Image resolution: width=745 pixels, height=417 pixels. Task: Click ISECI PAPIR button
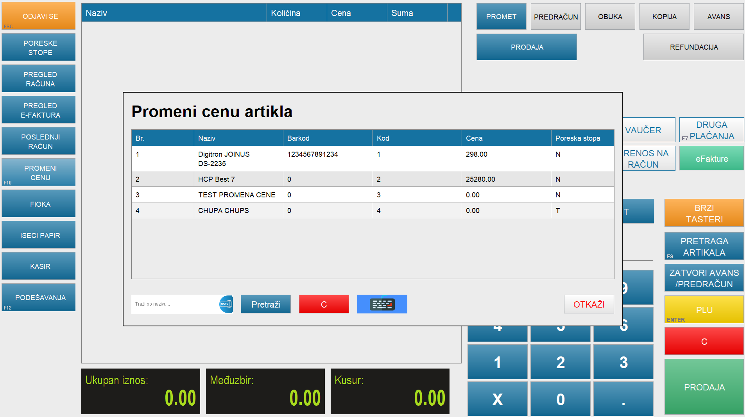pyautogui.click(x=39, y=235)
